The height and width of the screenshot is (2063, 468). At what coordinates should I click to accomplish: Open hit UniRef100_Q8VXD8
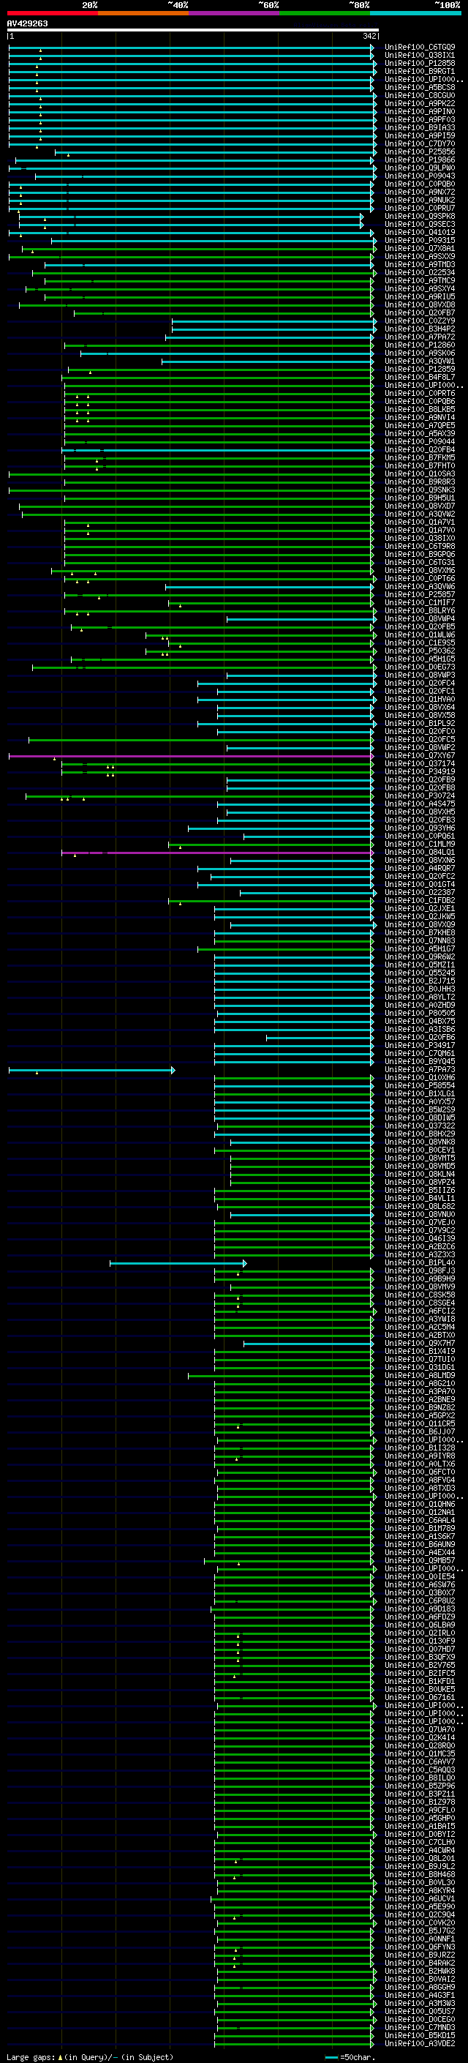(x=420, y=305)
